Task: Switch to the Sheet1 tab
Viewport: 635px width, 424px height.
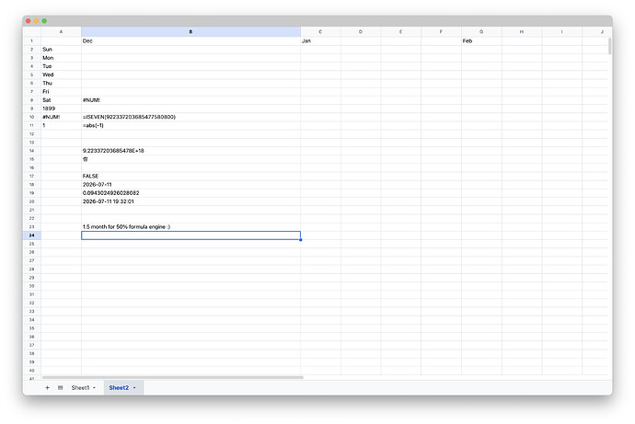Action: pos(80,387)
